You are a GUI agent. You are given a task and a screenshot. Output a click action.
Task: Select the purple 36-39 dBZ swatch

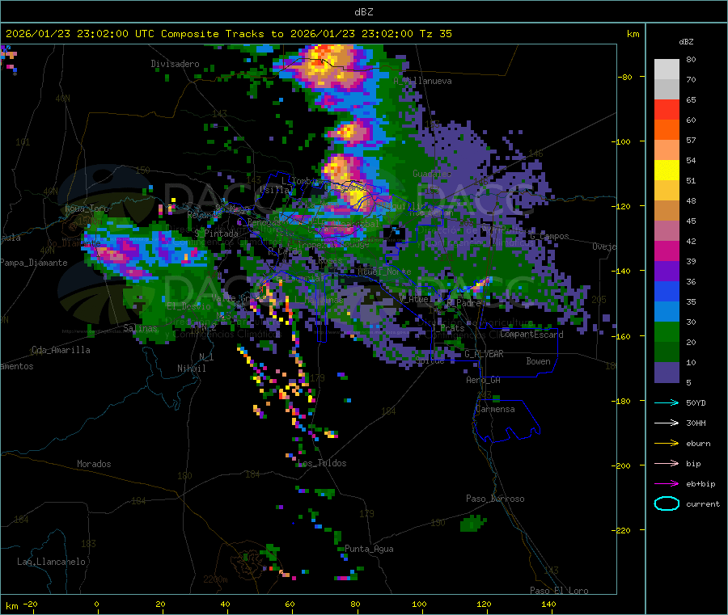pyautogui.click(x=667, y=272)
